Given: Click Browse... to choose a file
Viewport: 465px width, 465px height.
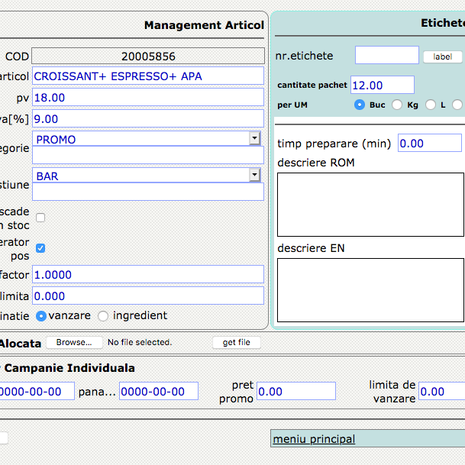Looking at the screenshot, I should tap(74, 343).
